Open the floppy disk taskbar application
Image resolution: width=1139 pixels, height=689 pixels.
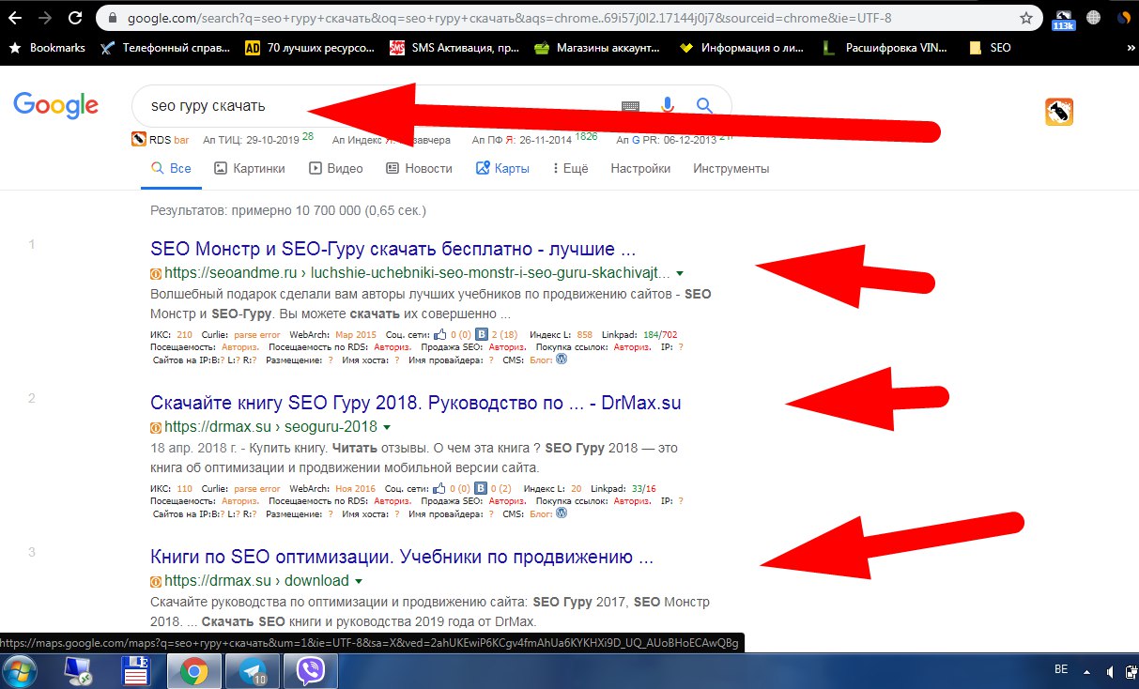coord(137,671)
